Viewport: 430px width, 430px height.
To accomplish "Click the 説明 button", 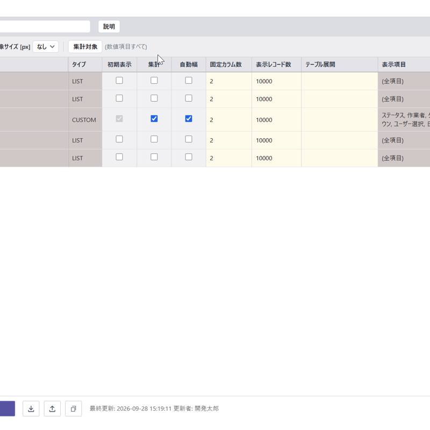I will (109, 26).
